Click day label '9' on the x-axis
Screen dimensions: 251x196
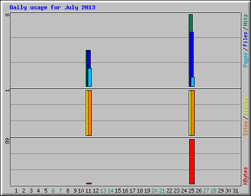coord(75,191)
